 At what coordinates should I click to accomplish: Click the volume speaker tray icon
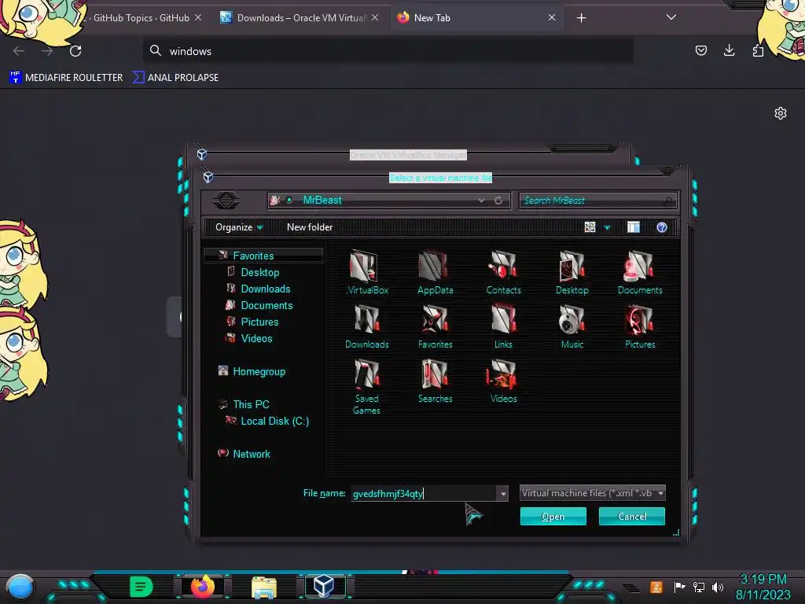717,587
